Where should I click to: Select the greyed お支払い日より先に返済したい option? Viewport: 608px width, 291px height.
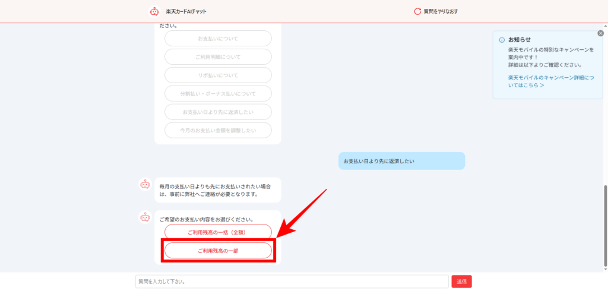tap(218, 112)
